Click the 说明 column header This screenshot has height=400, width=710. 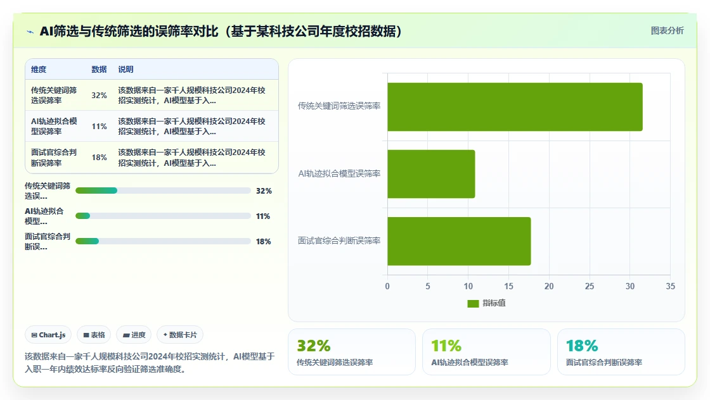[126, 69]
